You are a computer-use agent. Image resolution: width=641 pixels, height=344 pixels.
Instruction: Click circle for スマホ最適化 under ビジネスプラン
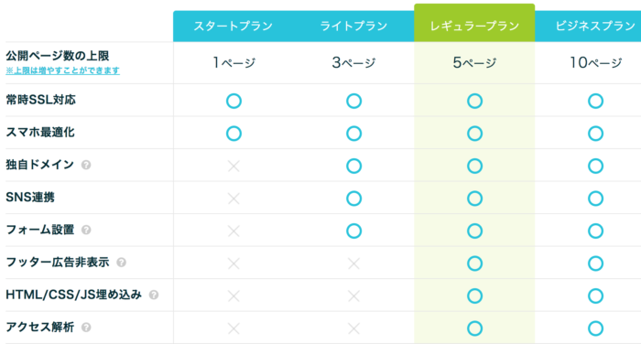pos(595,134)
